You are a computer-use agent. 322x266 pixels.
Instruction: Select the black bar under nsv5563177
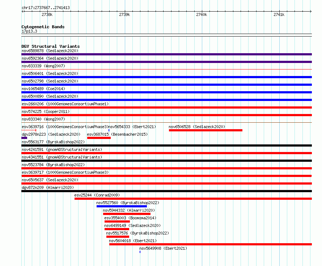pyautogui.click(x=166, y=145)
